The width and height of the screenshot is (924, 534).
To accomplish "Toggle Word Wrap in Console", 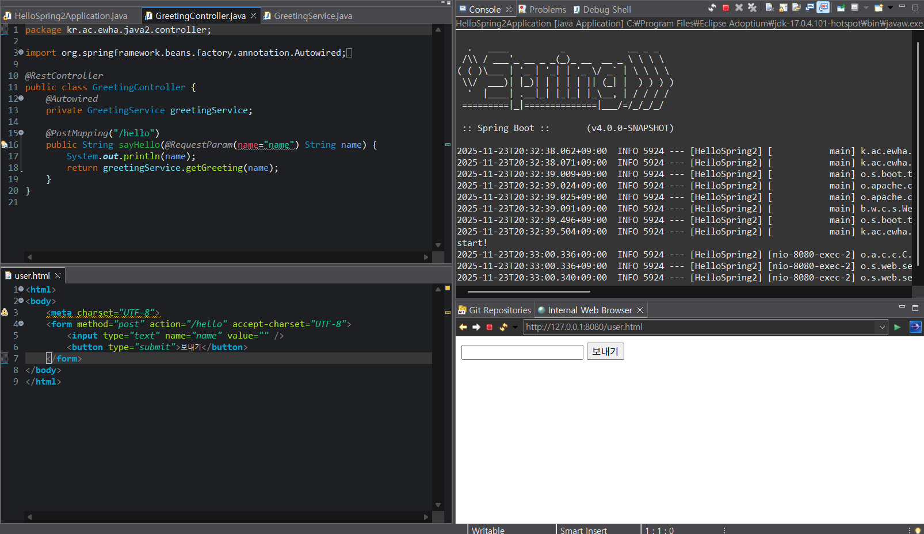I will tap(796, 7).
